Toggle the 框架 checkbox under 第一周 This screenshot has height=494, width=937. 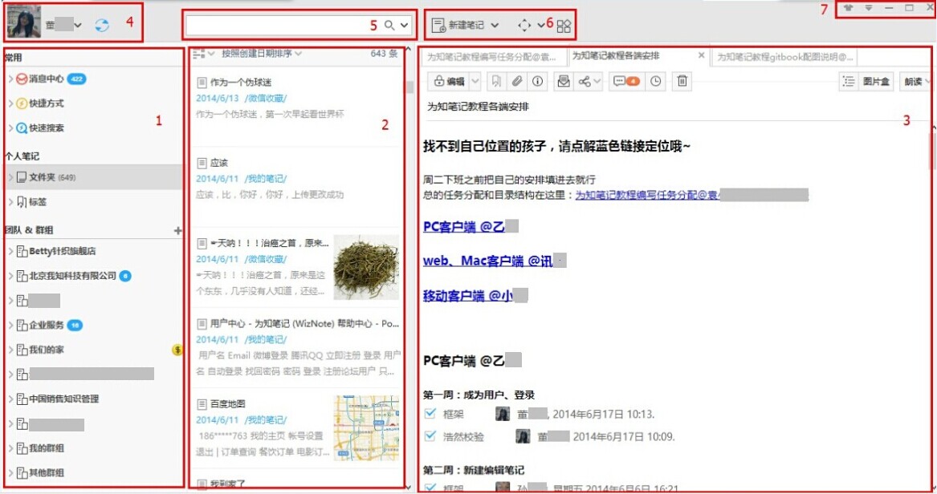[x=430, y=413]
